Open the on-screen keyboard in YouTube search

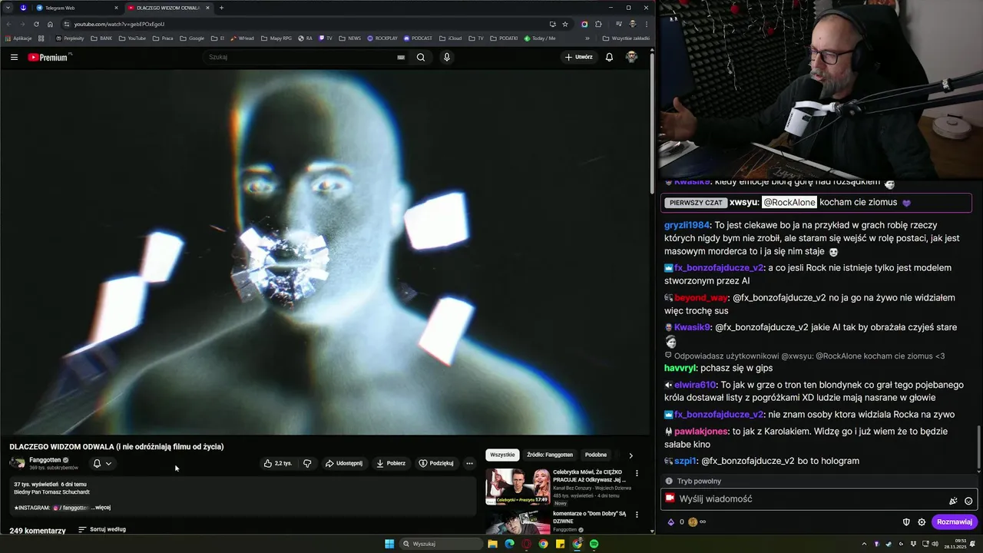pyautogui.click(x=401, y=57)
